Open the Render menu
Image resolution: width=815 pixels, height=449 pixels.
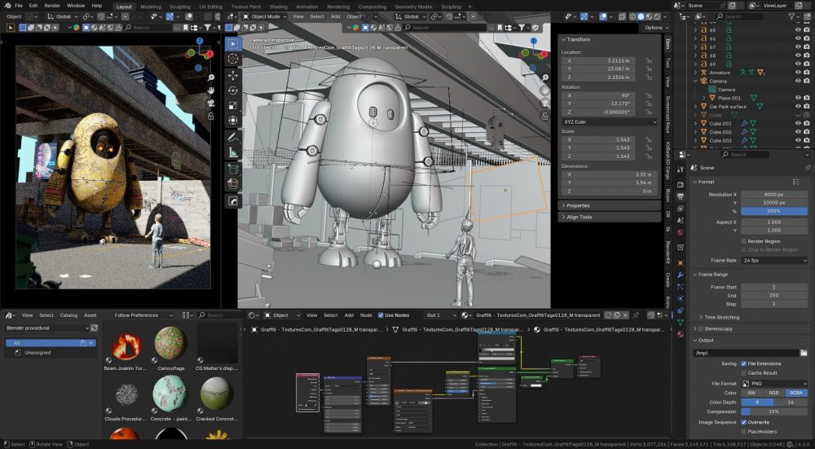52,6
